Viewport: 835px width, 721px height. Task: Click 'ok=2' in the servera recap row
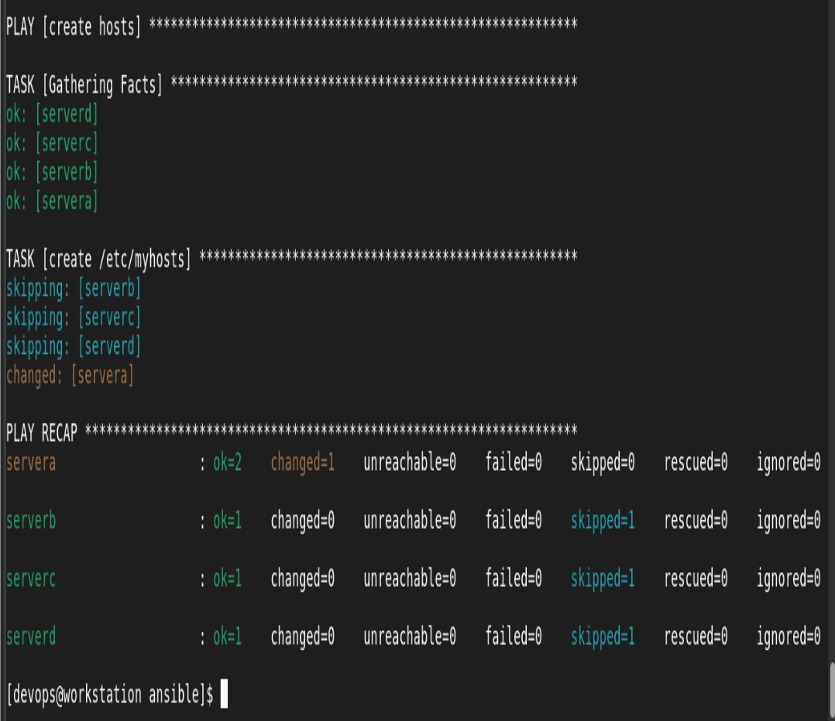point(228,462)
